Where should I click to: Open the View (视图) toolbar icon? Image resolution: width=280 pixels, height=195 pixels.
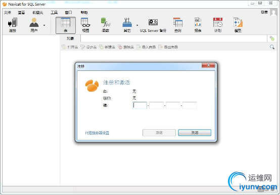pyautogui.click(x=85, y=25)
